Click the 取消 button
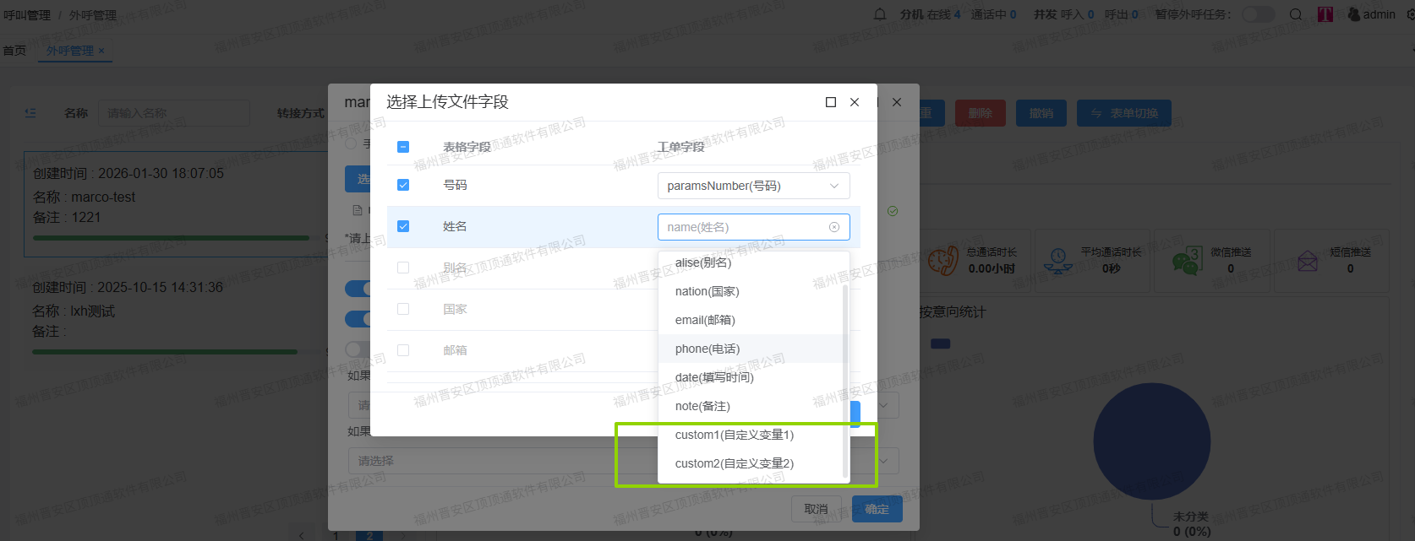The image size is (1415, 541). tap(816, 509)
